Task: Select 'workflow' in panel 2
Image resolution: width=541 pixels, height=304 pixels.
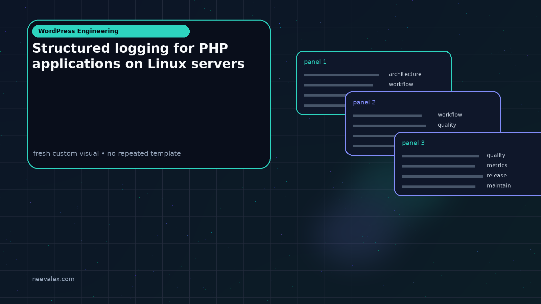Action: (x=450, y=115)
